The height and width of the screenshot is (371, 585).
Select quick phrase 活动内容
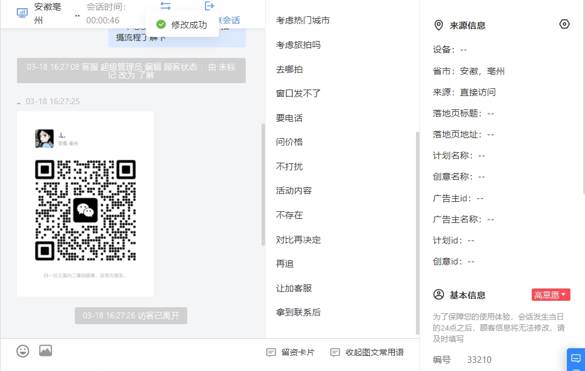click(294, 191)
